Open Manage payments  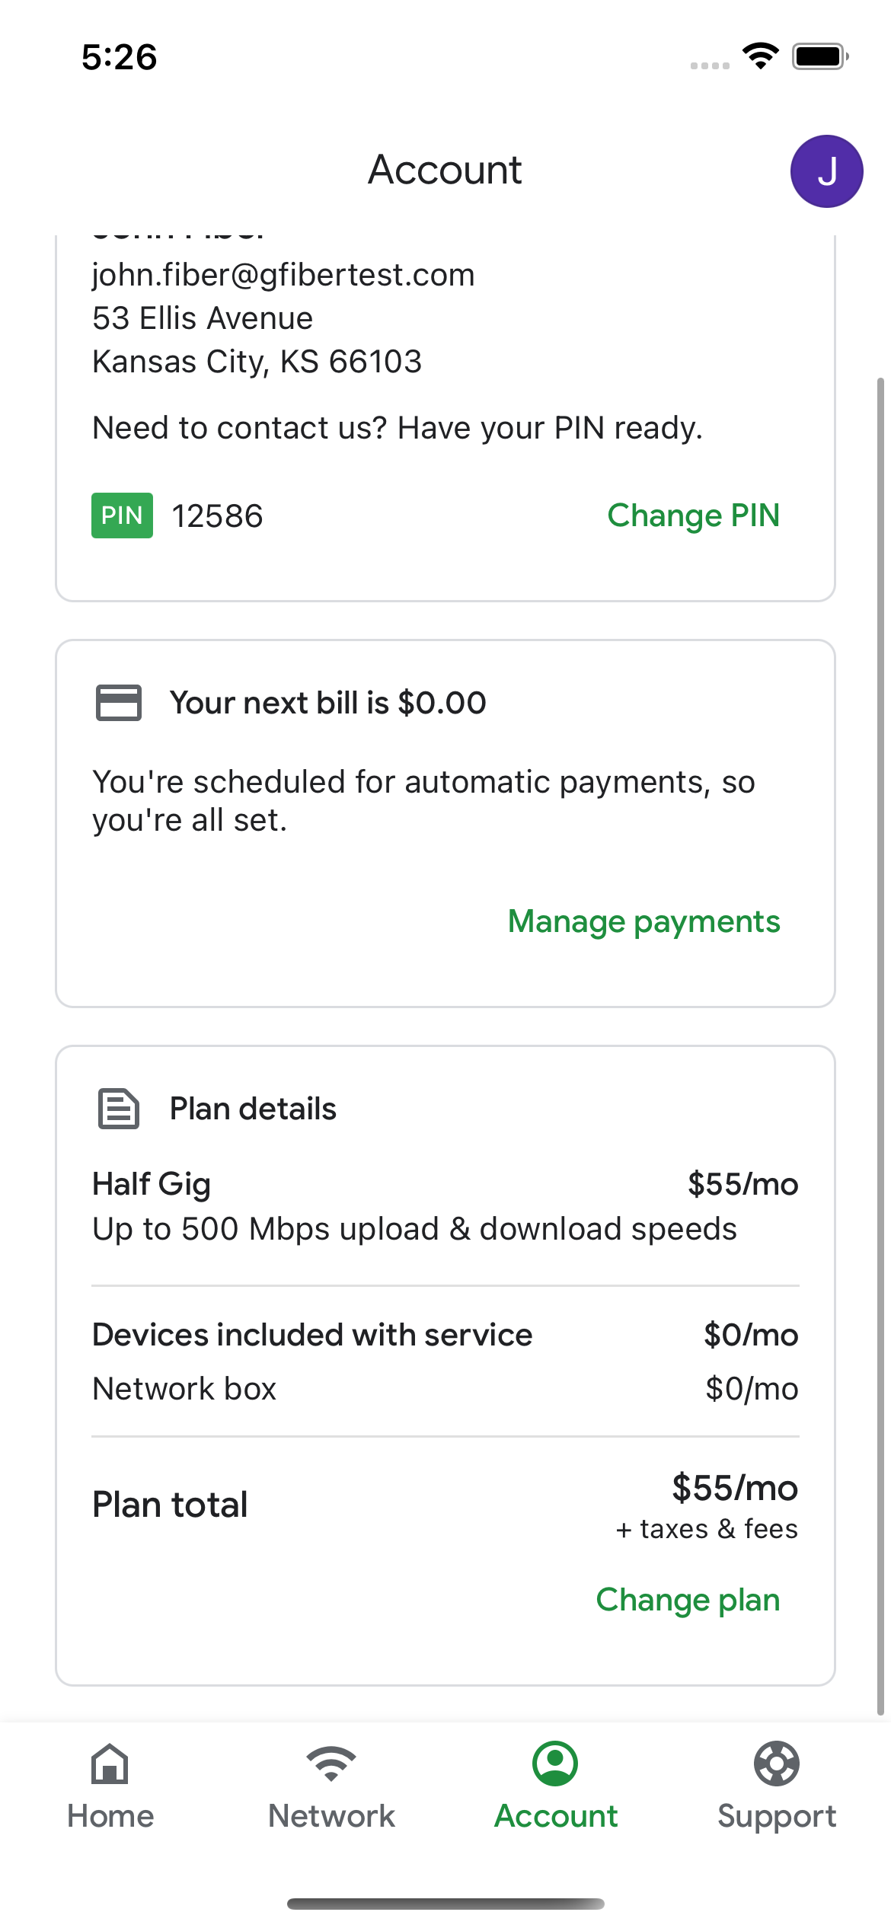(x=643, y=921)
